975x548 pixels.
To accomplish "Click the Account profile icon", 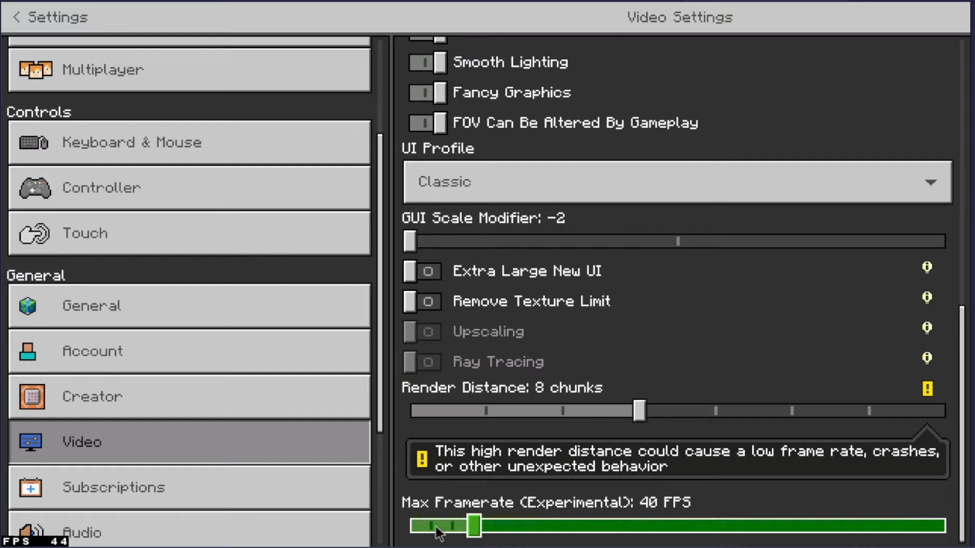I will click(28, 351).
